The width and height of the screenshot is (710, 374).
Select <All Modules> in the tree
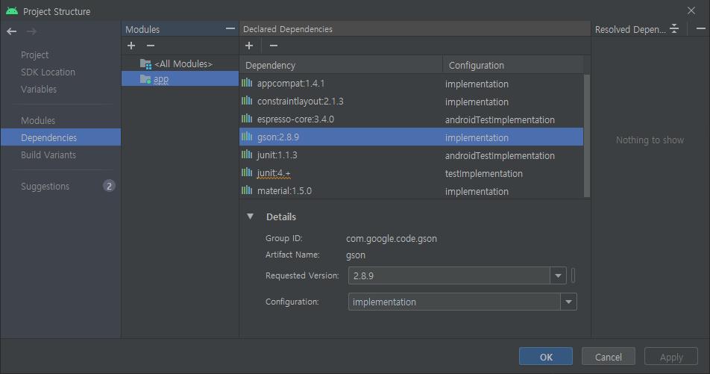tap(183, 64)
